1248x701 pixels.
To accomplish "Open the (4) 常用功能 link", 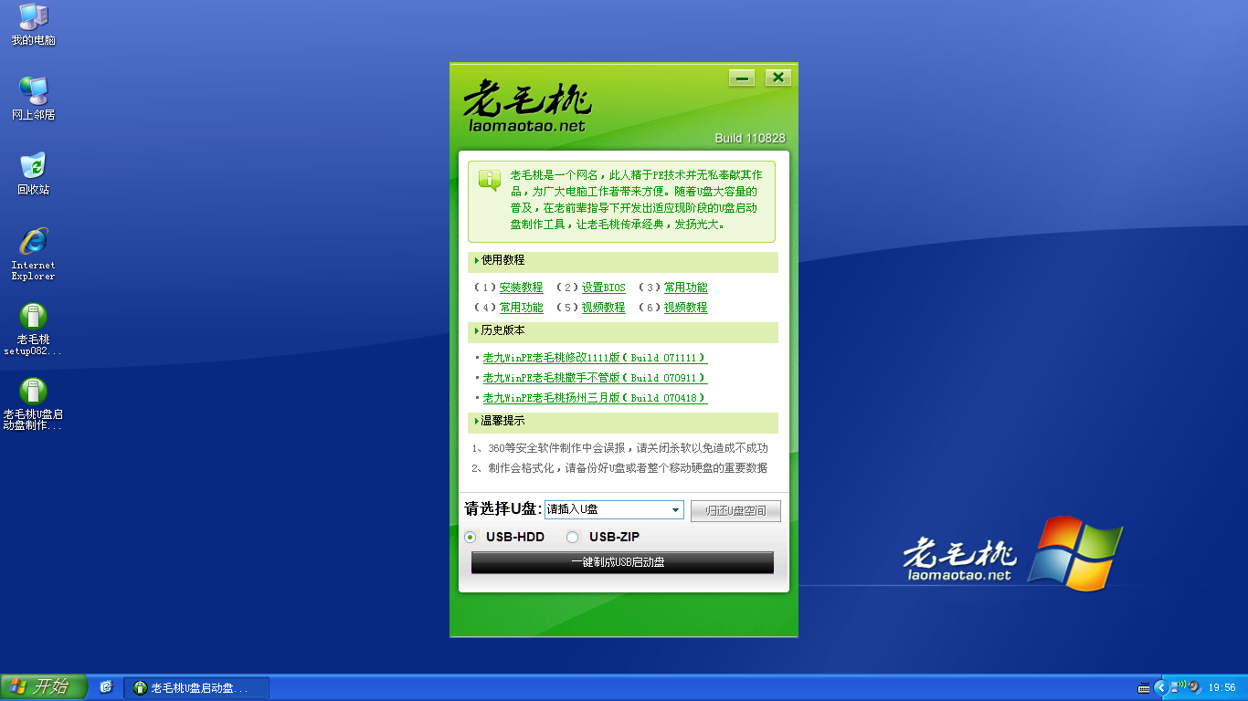I will click(x=521, y=308).
